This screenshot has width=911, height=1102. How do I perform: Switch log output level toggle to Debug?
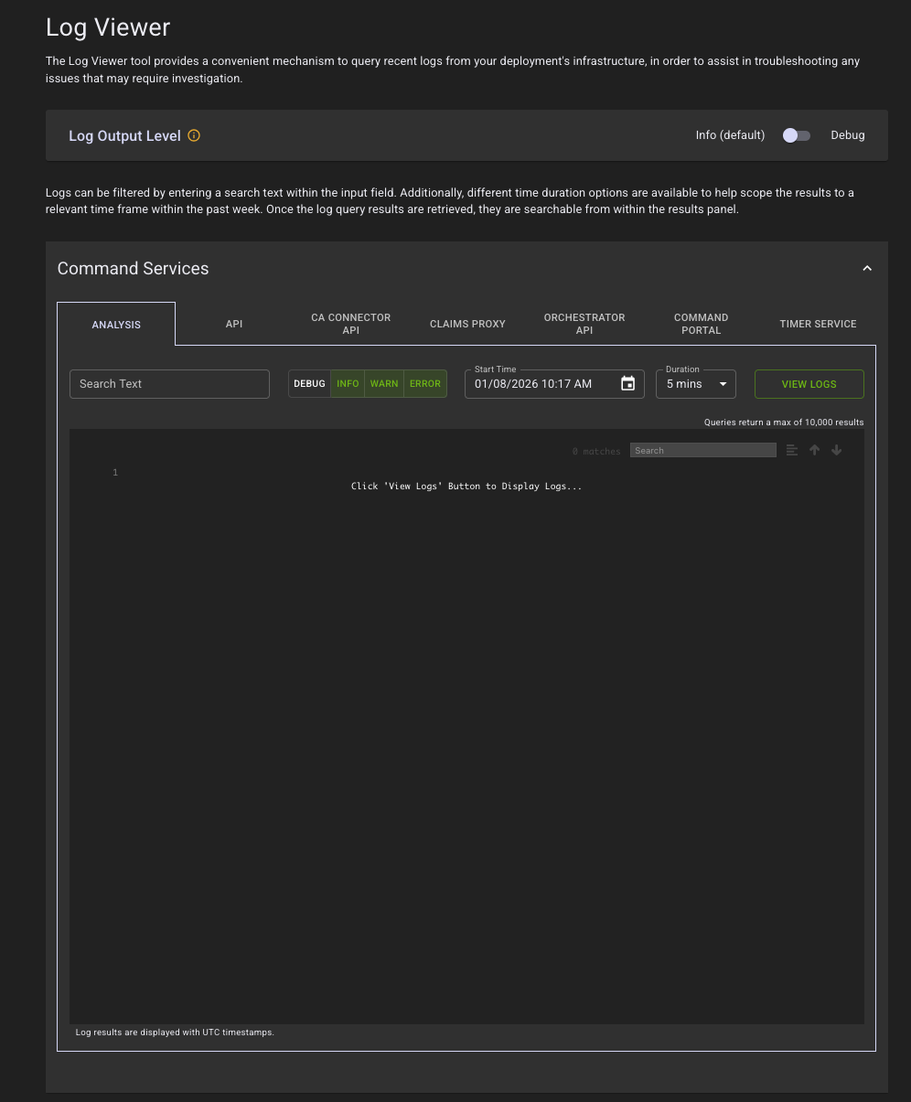click(x=796, y=135)
